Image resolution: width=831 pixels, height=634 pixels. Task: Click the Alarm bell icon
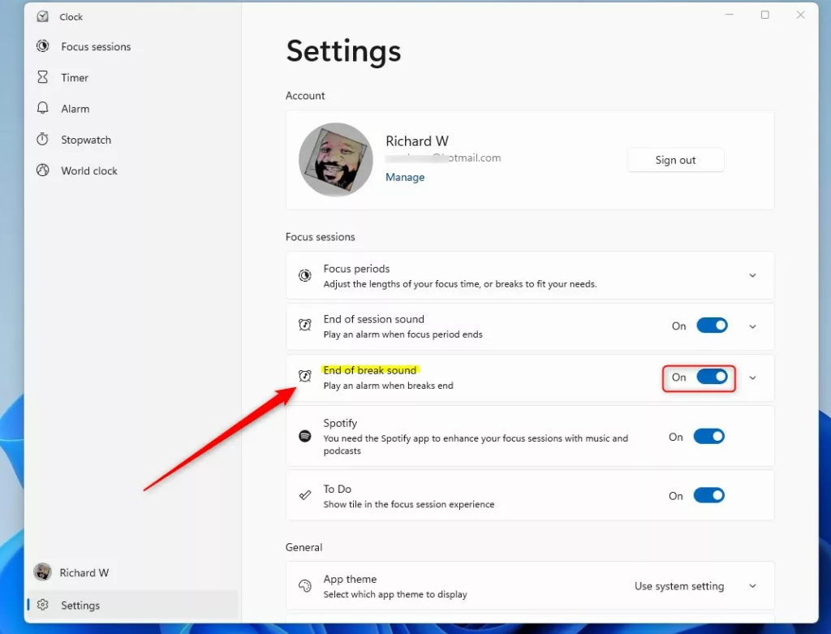(42, 108)
